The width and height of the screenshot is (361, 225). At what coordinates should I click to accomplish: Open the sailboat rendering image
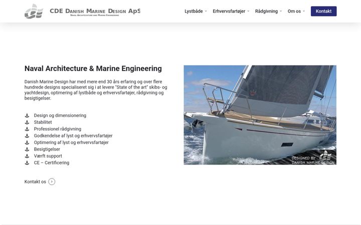click(260, 115)
